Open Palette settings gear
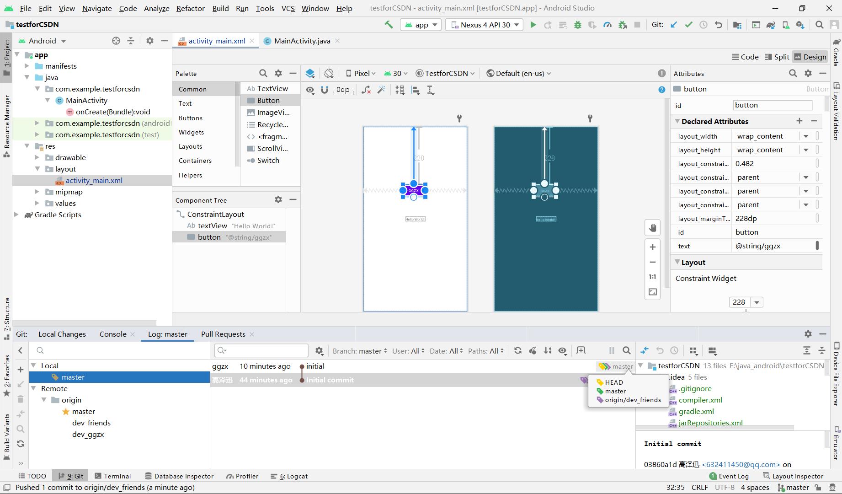 pos(278,73)
